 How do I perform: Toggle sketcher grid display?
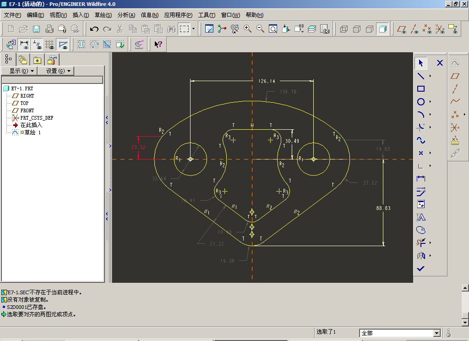coord(49,44)
